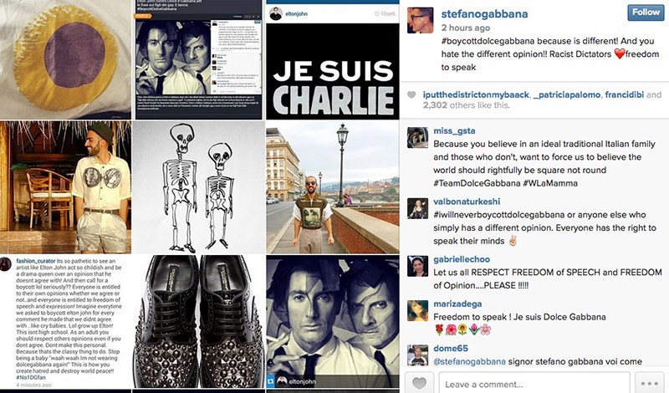669x393 pixels.
Task: Click stefanogabbana profile avatar
Action: coord(421,20)
